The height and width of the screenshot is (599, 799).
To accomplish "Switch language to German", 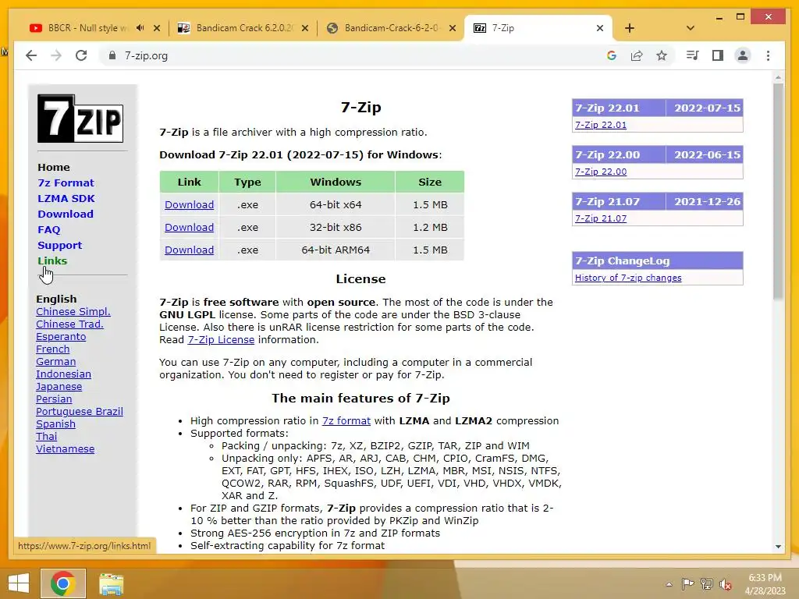I will (x=55, y=362).
